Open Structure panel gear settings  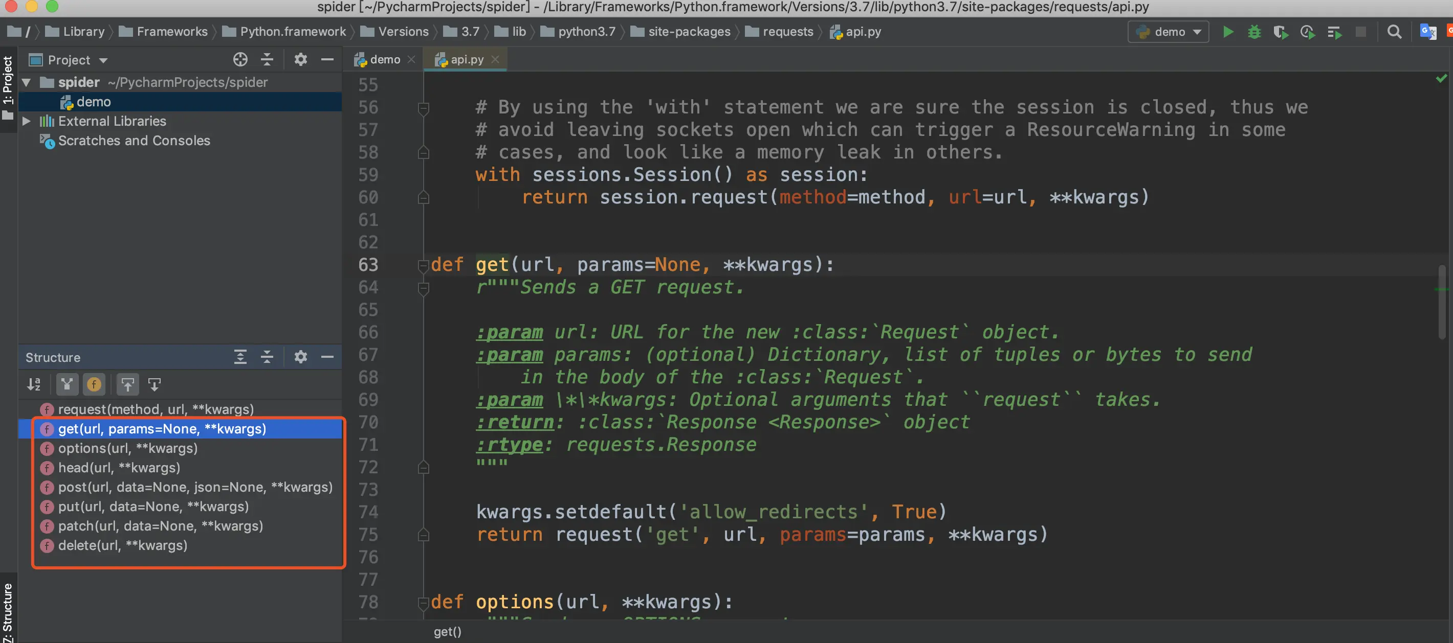click(301, 357)
